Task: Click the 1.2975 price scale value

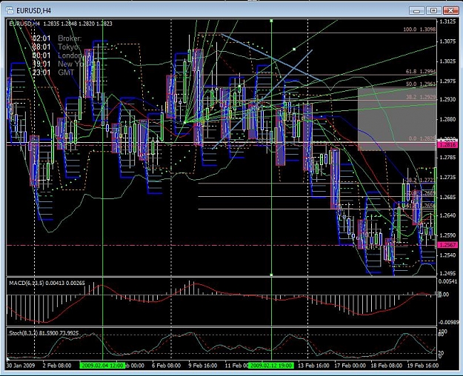Action: click(x=447, y=81)
